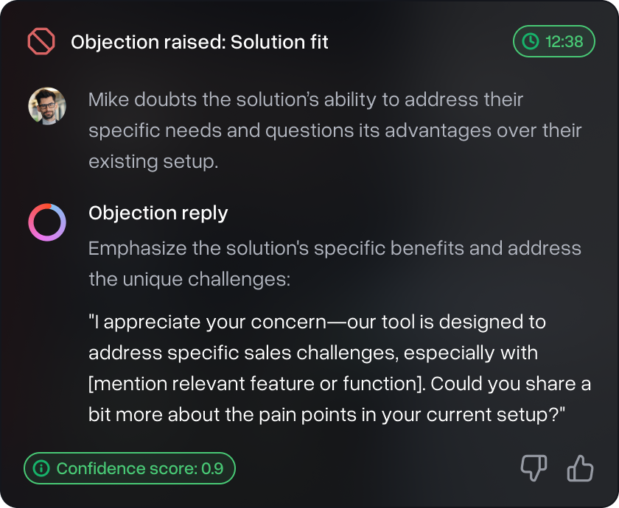Click the Confidence score: 0.9 badge
Viewport: 619px width, 508px height.
tap(129, 468)
